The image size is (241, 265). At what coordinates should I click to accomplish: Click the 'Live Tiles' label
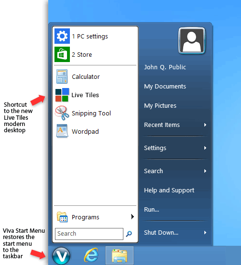point(85,95)
